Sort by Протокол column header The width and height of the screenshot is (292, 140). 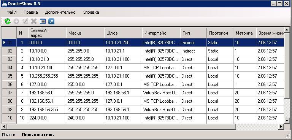(x=220, y=33)
